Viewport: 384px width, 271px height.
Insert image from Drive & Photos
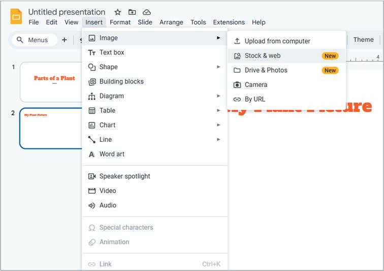click(x=266, y=70)
